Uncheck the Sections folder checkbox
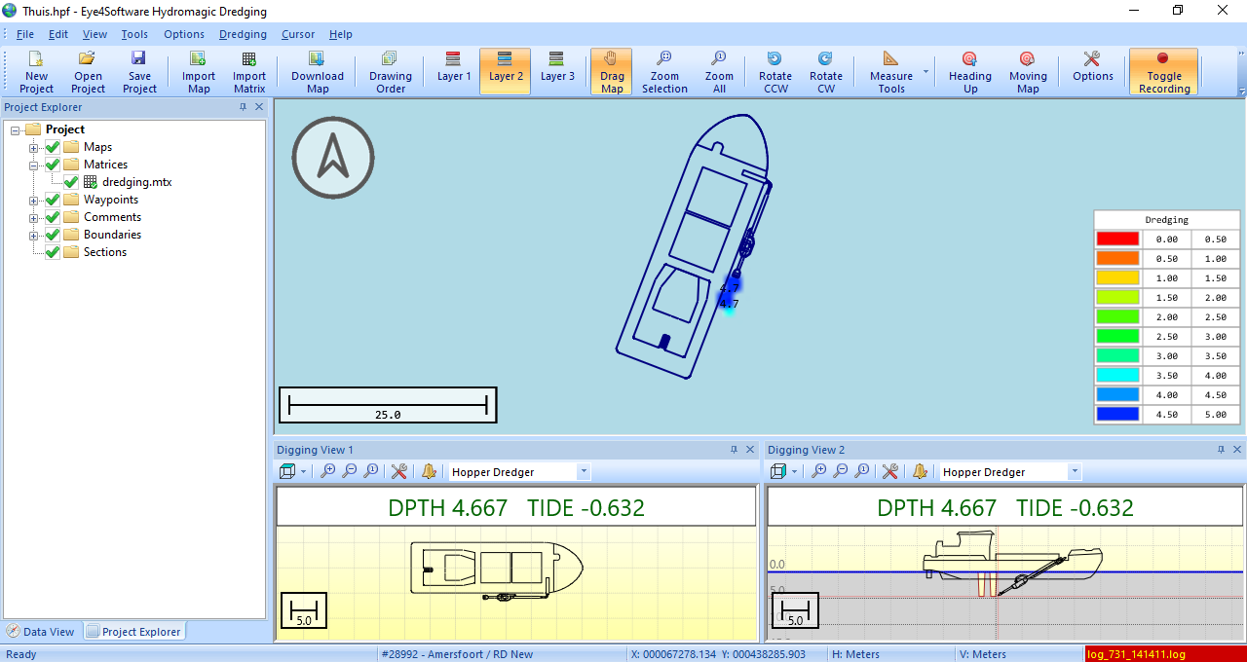 (53, 252)
